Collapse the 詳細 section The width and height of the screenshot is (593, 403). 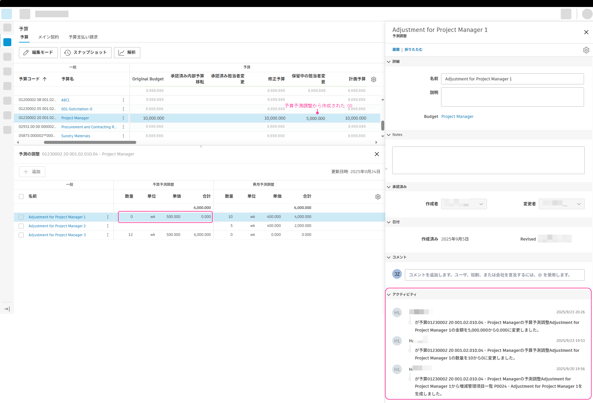(389, 61)
